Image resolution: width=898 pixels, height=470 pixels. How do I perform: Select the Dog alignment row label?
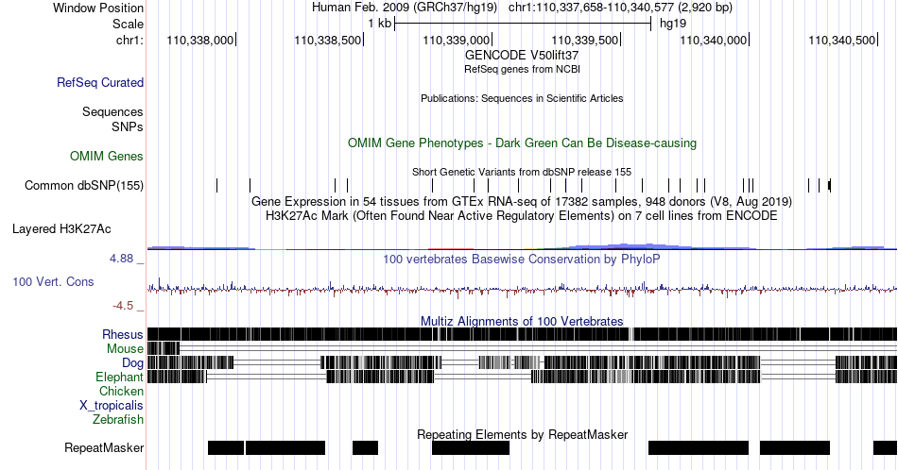point(132,363)
